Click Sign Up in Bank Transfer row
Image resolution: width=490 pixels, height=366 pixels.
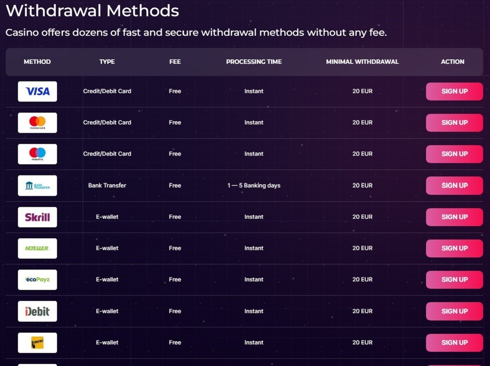[x=455, y=185]
